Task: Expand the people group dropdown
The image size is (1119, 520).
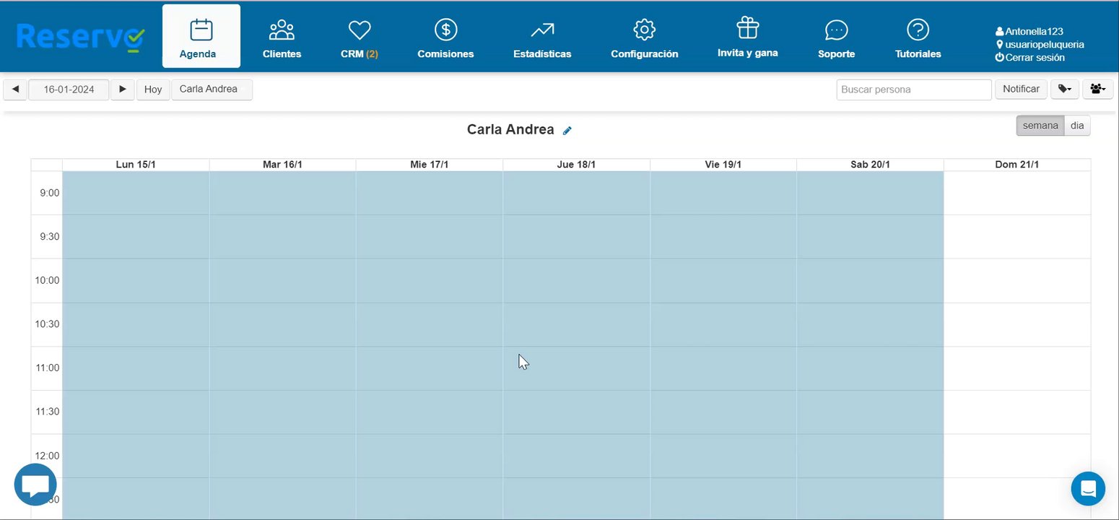Action: pyautogui.click(x=1097, y=90)
